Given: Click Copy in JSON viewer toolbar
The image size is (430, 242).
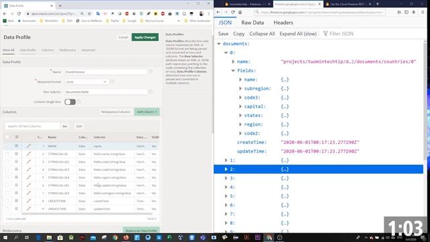Looking at the screenshot, I should coord(239,34).
